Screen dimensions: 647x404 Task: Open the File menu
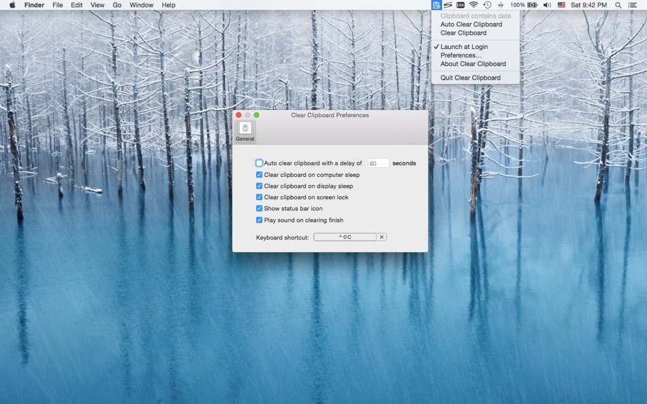tap(58, 5)
